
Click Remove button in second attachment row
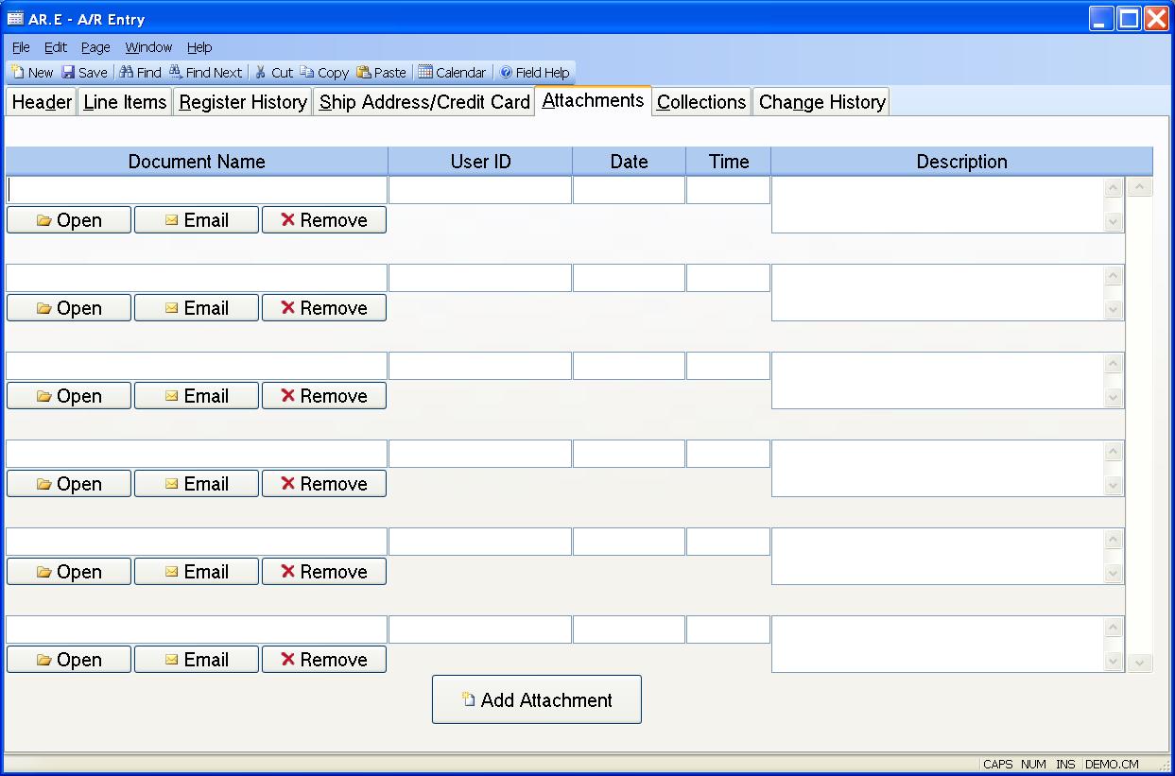[324, 308]
